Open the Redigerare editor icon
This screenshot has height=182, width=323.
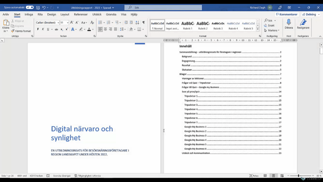pos(303,22)
